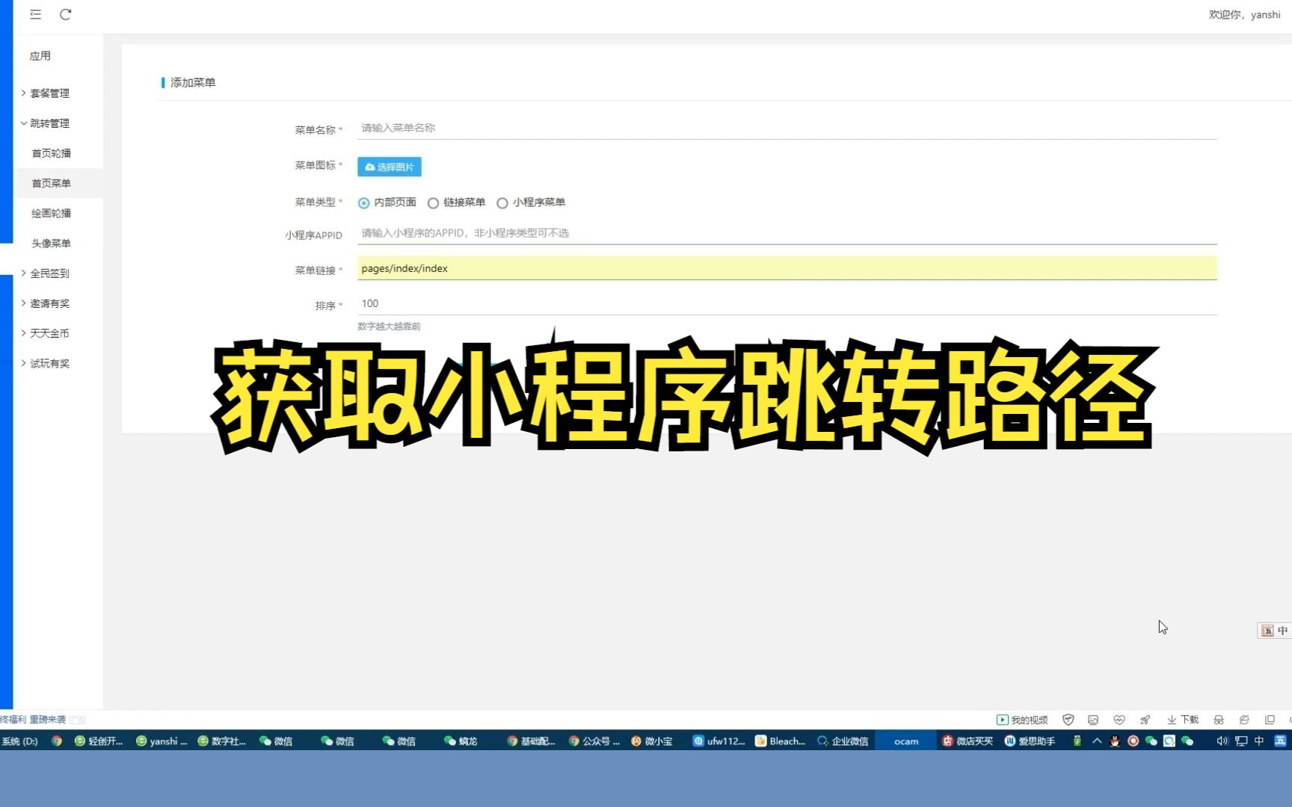This screenshot has width=1292, height=807.
Task: Click the hamburger menu icon at top left
Action: (35, 14)
